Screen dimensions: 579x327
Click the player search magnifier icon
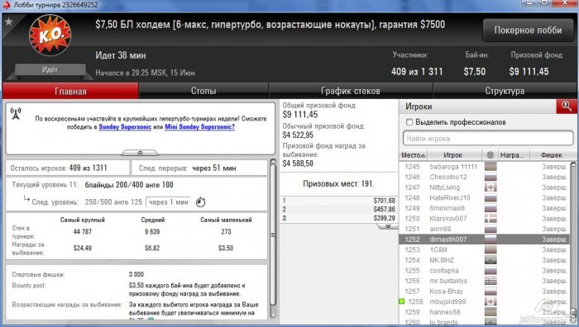pos(567,107)
